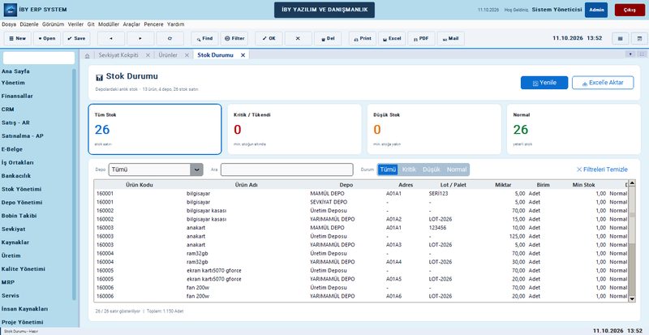Select the Kritik / Tükendi summary card

point(294,129)
